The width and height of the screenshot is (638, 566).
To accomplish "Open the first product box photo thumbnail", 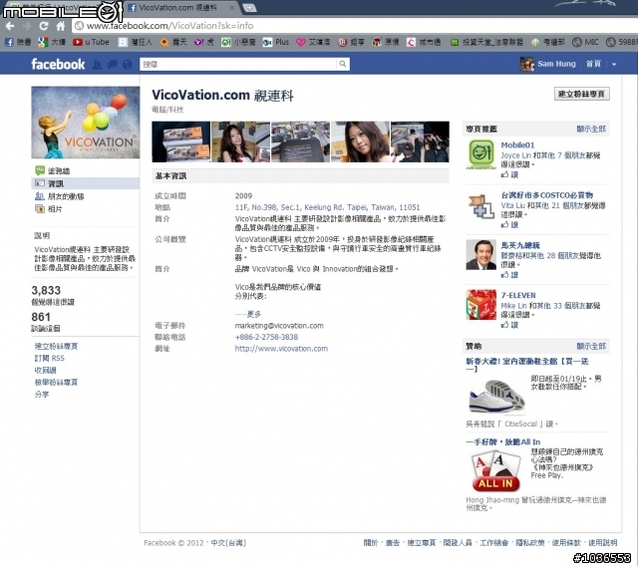I will [x=181, y=141].
